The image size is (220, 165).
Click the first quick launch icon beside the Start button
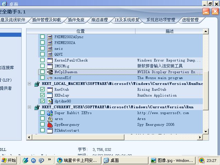point(25,161)
